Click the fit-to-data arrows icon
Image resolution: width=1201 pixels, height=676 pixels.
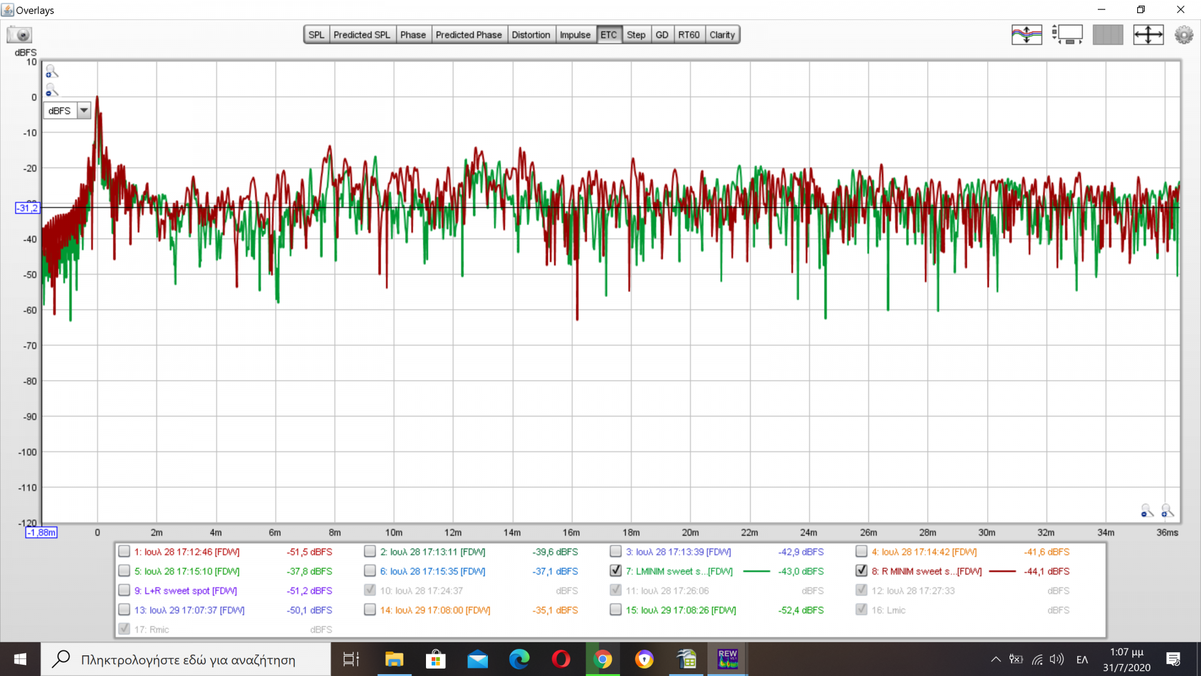(x=1148, y=34)
